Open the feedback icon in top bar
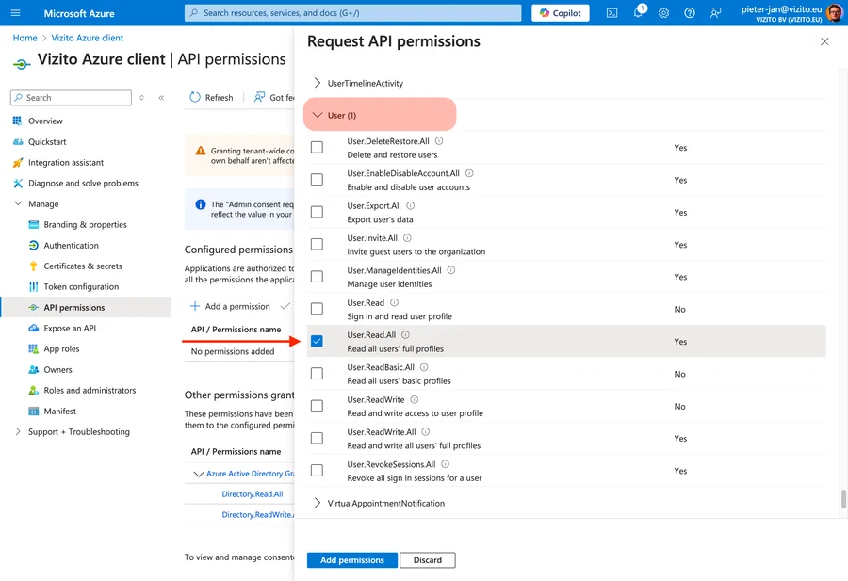 (716, 12)
